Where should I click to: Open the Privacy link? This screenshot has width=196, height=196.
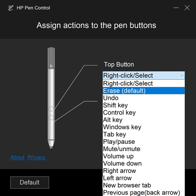[x=36, y=157]
